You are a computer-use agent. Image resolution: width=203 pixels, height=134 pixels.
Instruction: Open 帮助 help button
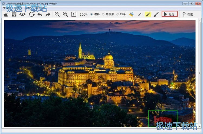pyautogui.click(x=188, y=14)
